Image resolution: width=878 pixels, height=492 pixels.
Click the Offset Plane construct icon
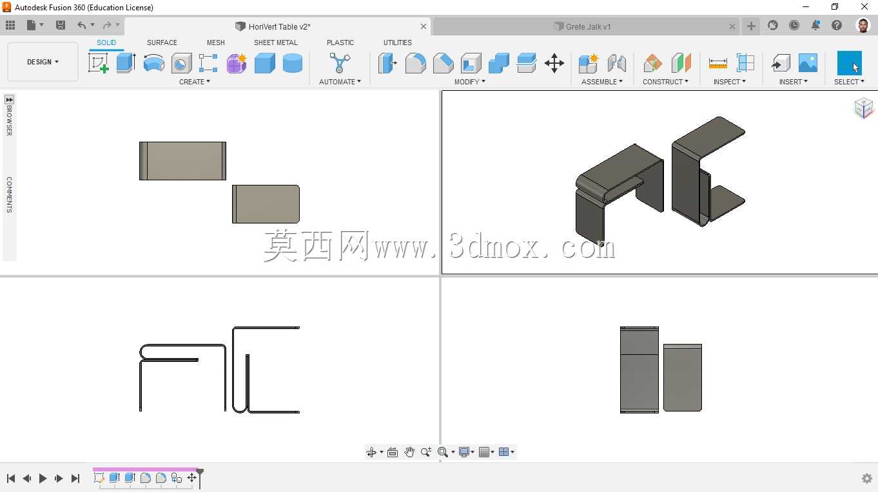652,63
